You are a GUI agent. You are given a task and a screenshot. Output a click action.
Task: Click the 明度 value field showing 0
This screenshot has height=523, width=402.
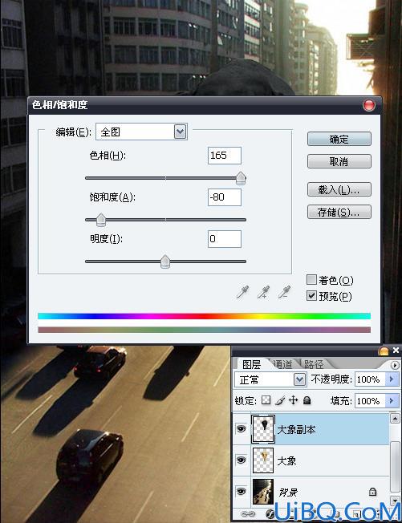225,239
